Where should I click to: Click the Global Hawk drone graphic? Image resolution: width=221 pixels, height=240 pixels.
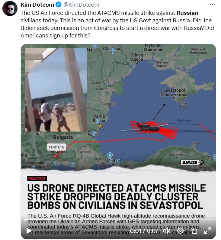click(146, 127)
